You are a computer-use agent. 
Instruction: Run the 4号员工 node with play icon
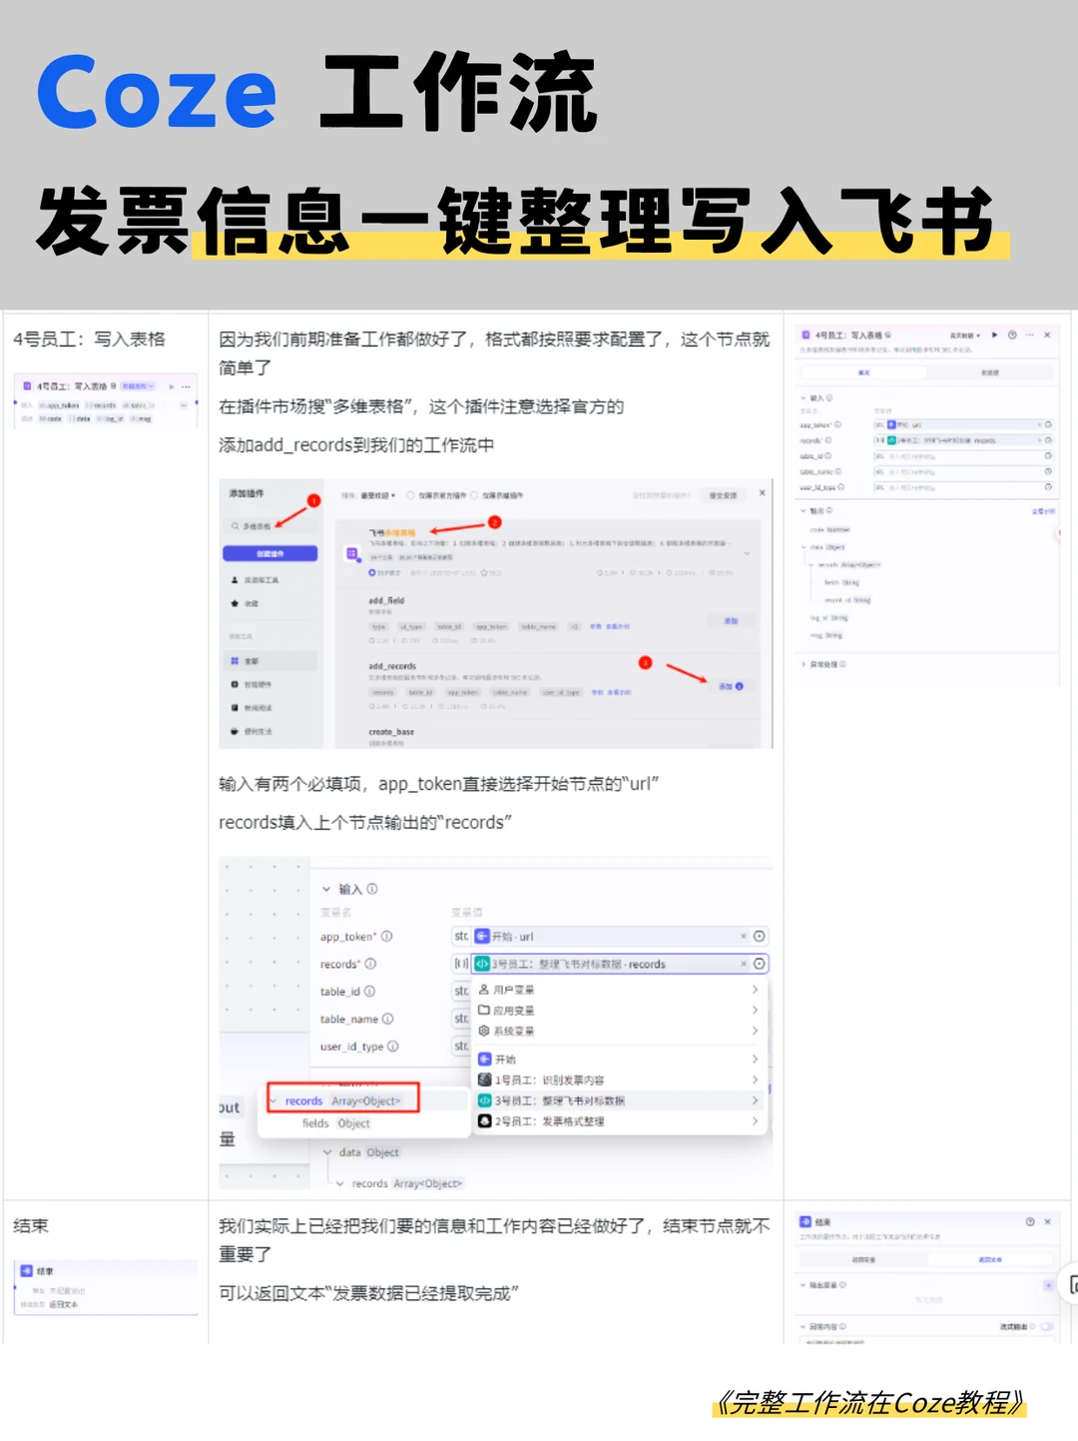994,335
